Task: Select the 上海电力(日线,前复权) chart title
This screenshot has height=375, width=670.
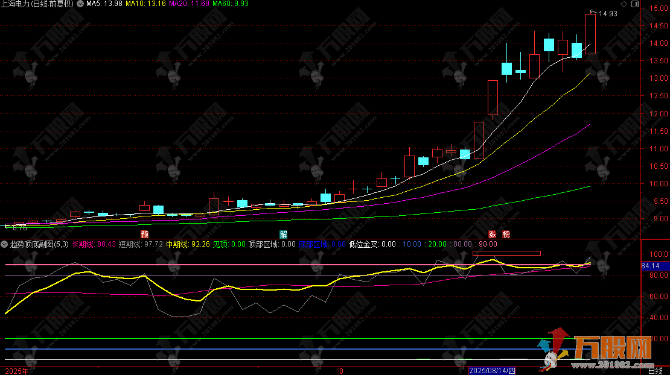Action: 37,4
